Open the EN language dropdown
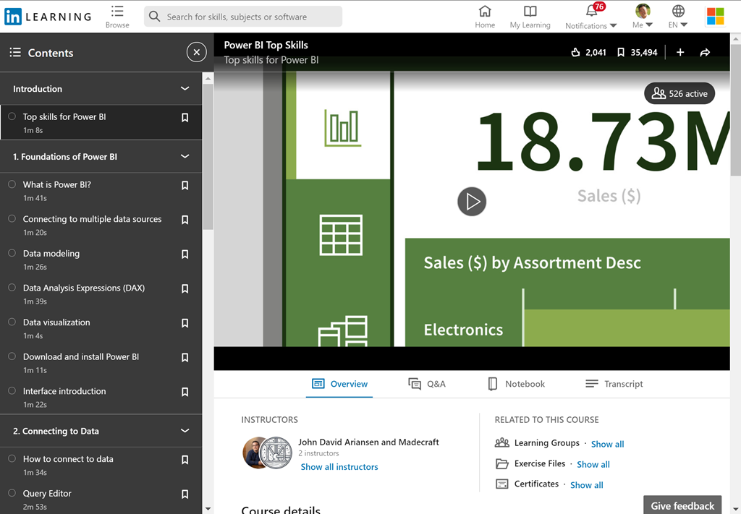 pyautogui.click(x=678, y=16)
